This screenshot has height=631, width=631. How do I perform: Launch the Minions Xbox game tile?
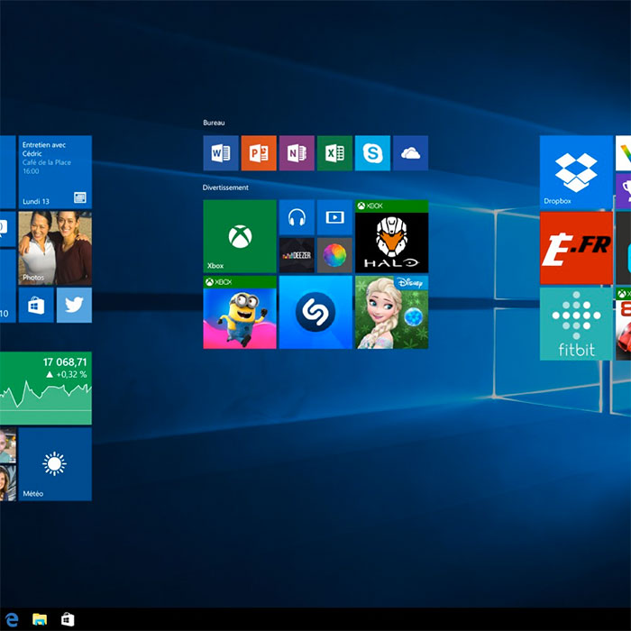240,313
